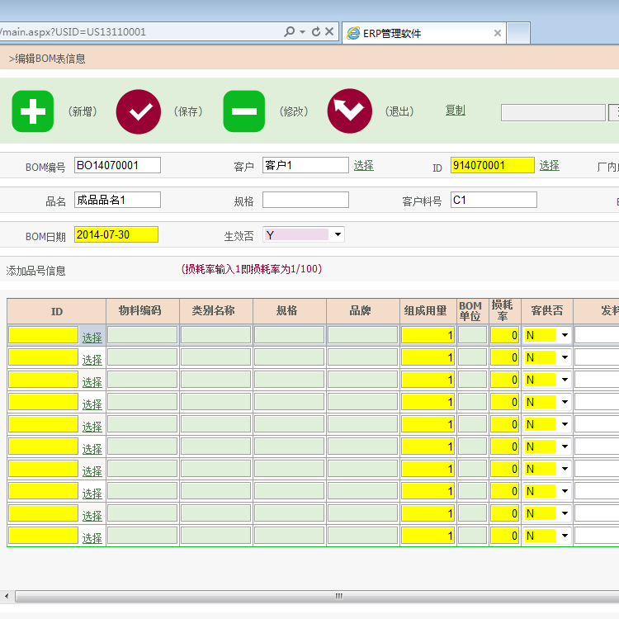The image size is (619, 619).
Task: Click the browser refresh icon
Action: (x=316, y=31)
